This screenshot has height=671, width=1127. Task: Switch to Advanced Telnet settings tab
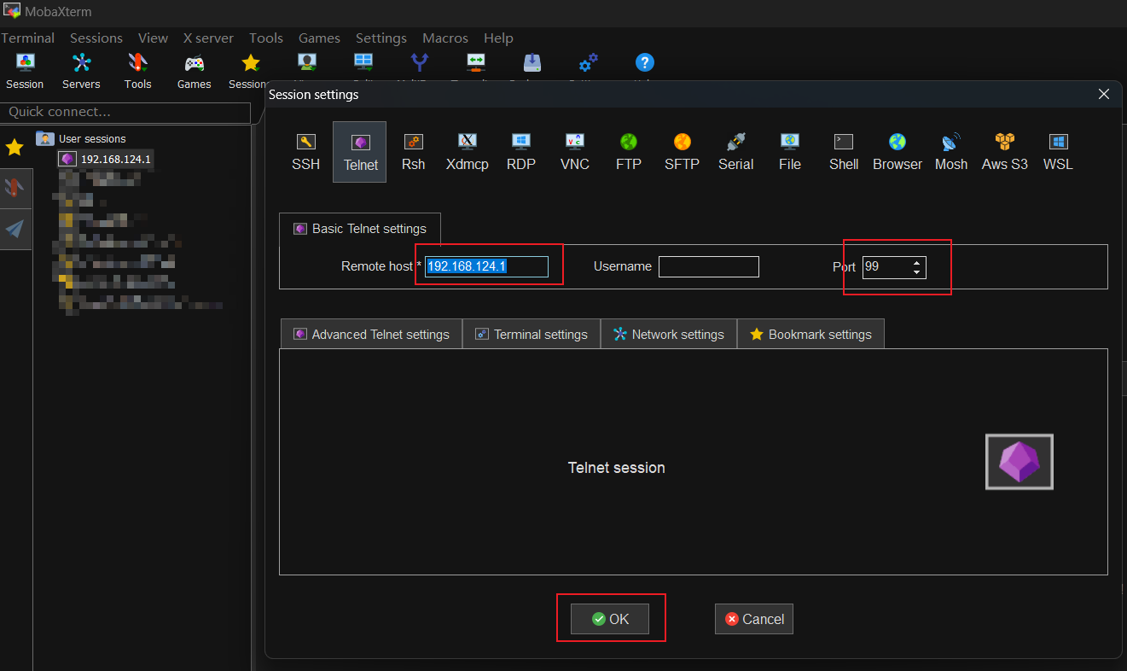click(371, 335)
